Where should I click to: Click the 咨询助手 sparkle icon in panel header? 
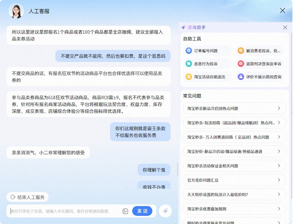click(x=183, y=27)
